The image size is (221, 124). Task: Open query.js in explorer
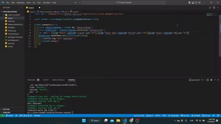[x=11, y=43]
